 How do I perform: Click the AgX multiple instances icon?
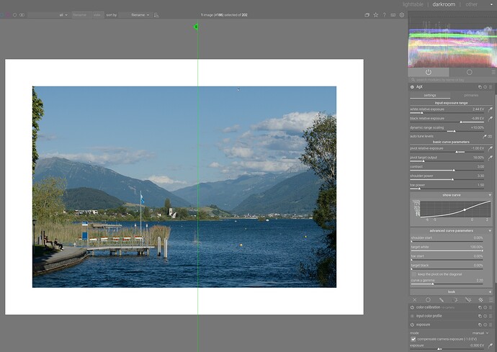pos(480,87)
